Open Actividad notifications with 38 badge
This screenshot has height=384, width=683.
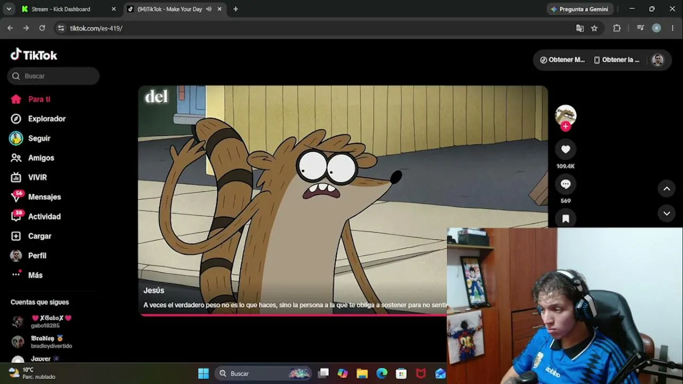click(36, 217)
